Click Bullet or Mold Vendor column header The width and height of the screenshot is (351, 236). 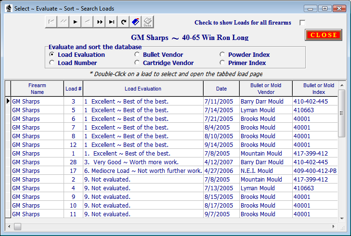pyautogui.click(x=266, y=89)
